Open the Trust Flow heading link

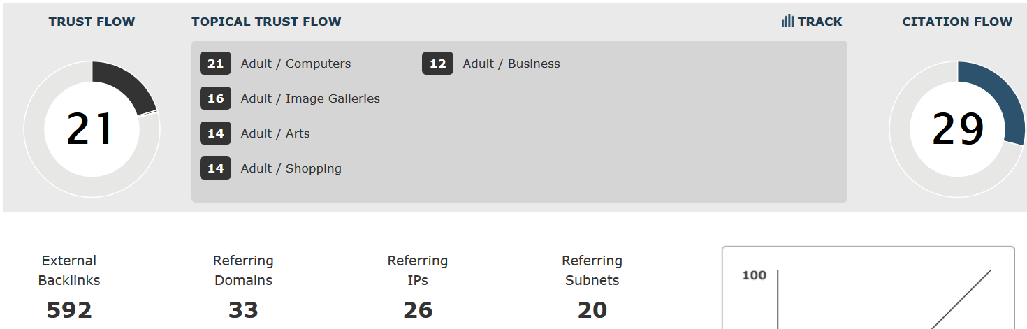pyautogui.click(x=92, y=22)
